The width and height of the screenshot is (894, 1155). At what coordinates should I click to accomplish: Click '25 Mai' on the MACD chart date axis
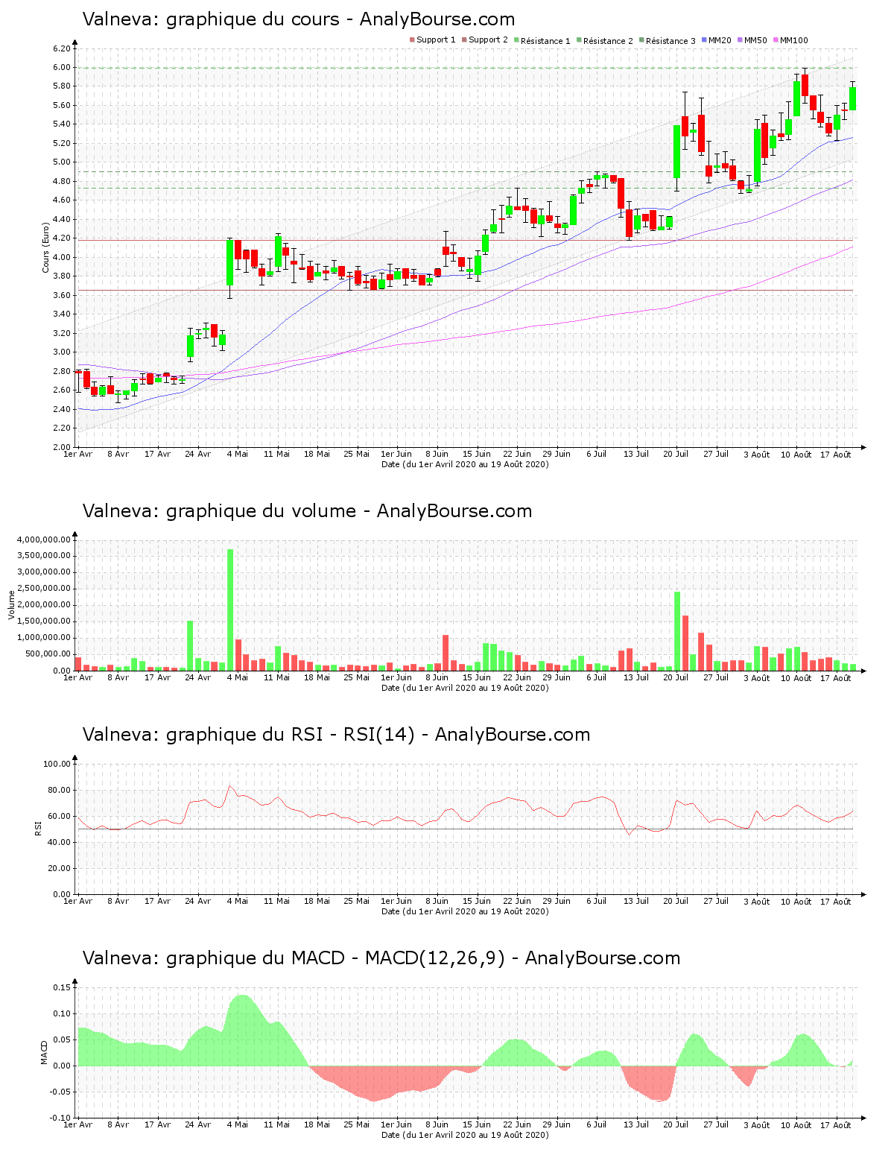(x=356, y=1124)
